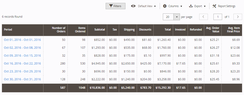This screenshot has width=244, height=95.
Task: Select the $10,836.00 subtotal footer cell
Action: (x=97, y=88)
